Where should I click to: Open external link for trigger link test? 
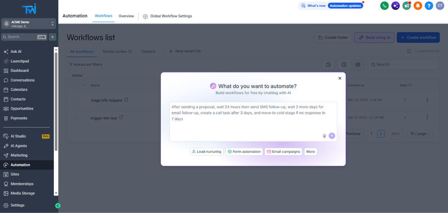pos(121,117)
